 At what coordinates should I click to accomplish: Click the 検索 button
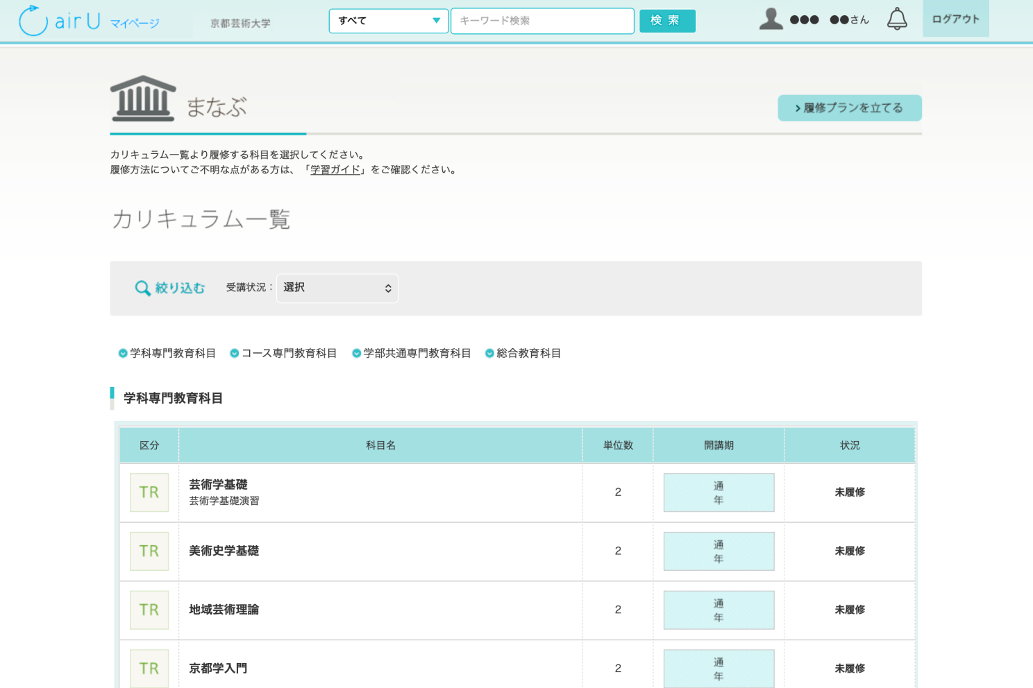pyautogui.click(x=667, y=21)
